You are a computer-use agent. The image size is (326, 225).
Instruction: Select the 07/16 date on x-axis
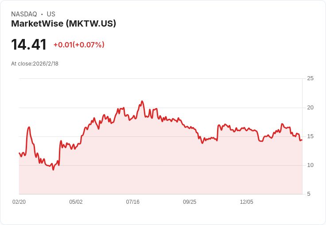click(133, 202)
